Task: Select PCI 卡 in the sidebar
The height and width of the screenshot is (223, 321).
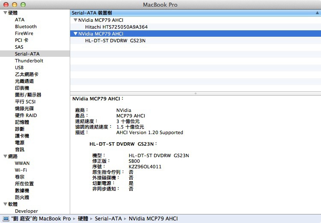Action: [x=21, y=40]
